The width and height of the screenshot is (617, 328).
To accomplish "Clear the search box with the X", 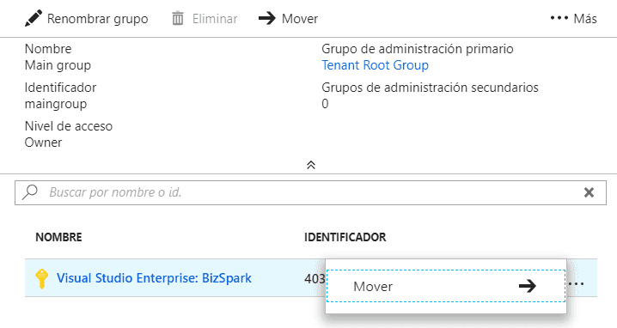I will 589,192.
